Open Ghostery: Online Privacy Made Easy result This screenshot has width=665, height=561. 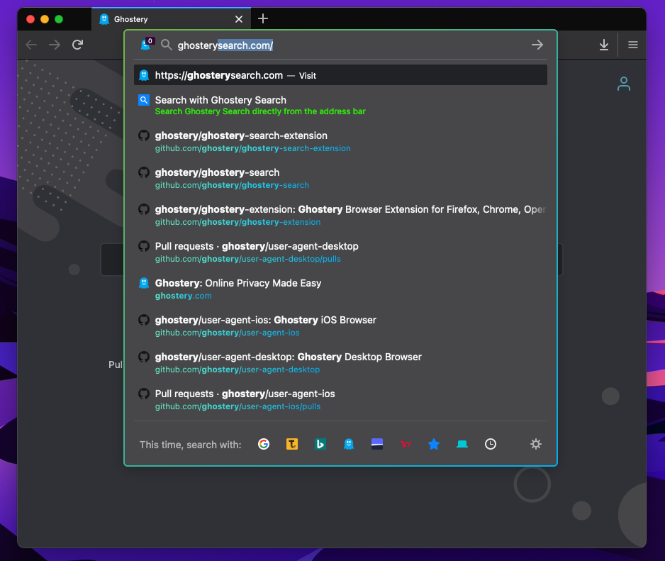coord(340,289)
